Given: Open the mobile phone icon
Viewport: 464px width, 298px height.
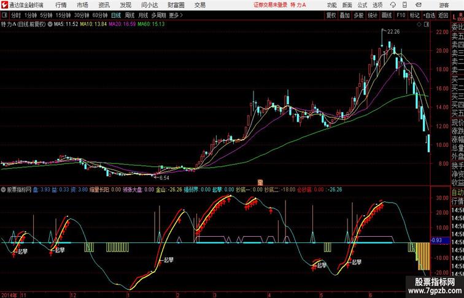Looking at the screenshot, I should click(405, 5).
